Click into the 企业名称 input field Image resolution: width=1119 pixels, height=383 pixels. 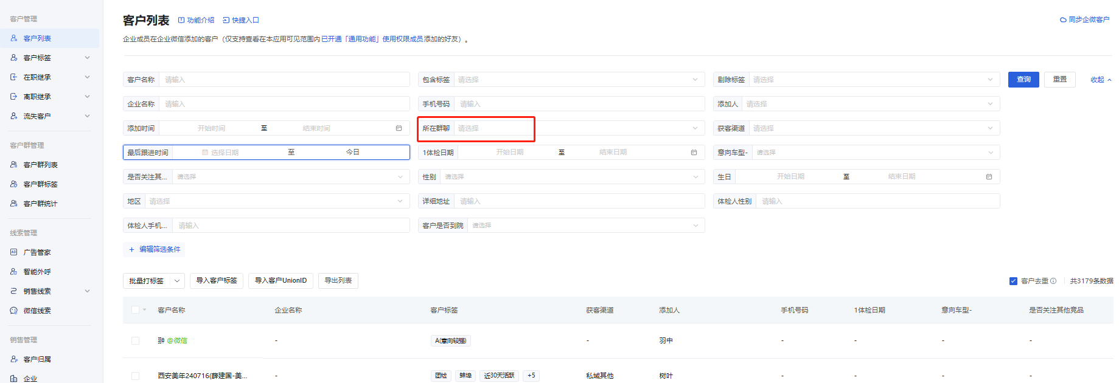tap(284, 104)
